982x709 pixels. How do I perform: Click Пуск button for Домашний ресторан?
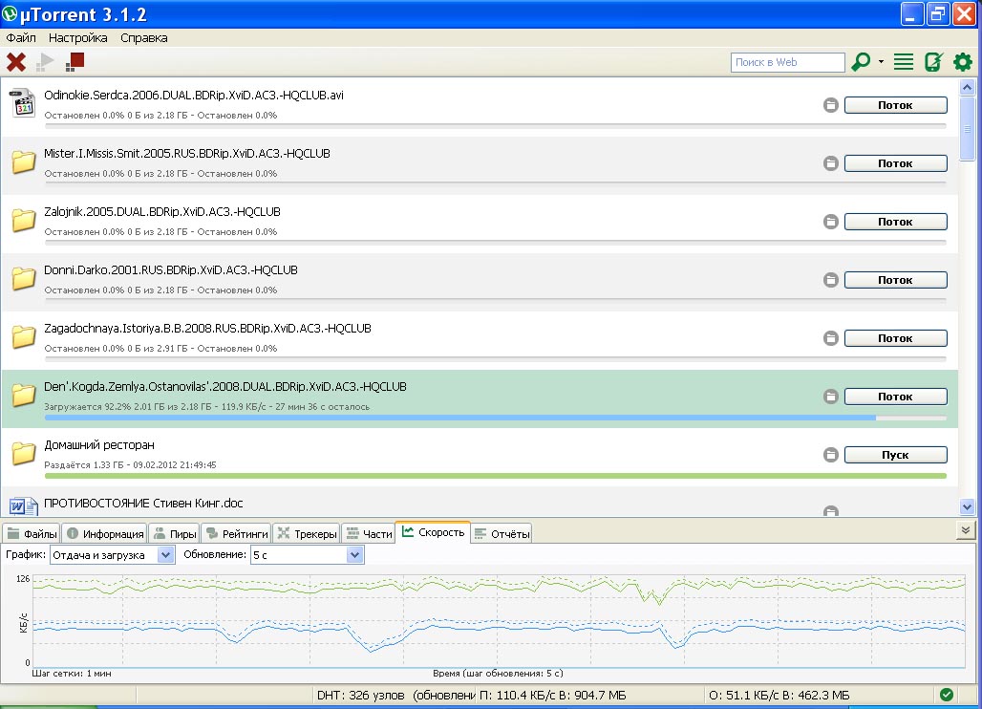(x=896, y=455)
